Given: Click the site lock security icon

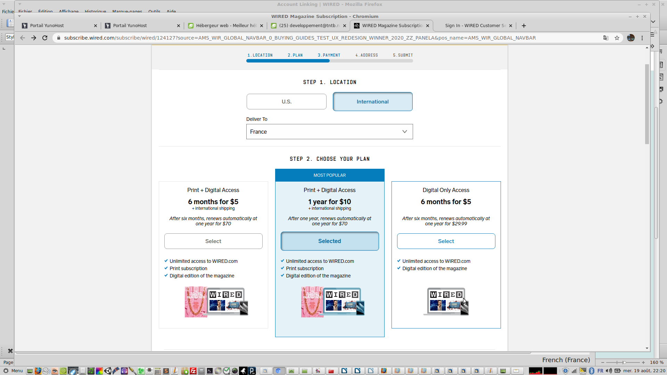Looking at the screenshot, I should pos(59,38).
